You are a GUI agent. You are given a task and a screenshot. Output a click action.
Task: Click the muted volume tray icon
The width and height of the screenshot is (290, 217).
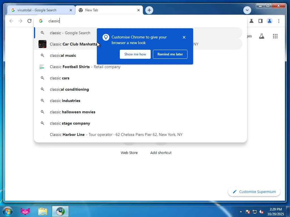click(x=261, y=212)
